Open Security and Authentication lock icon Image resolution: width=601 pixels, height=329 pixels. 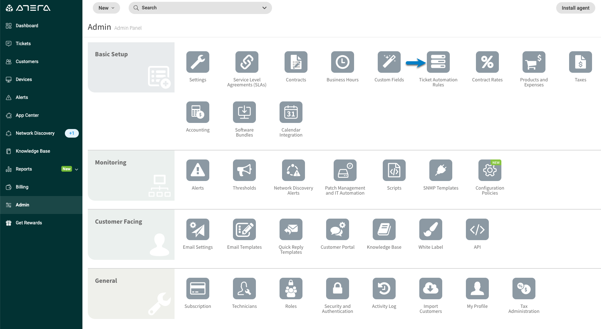(x=338, y=289)
